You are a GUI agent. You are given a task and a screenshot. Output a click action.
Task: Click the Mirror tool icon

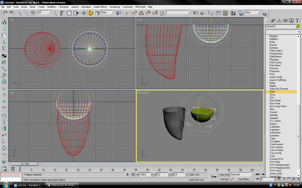(x=196, y=13)
